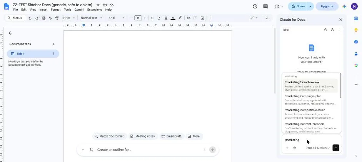Open the Edit menu
The width and height of the screenshot is (362, 162).
24,10
